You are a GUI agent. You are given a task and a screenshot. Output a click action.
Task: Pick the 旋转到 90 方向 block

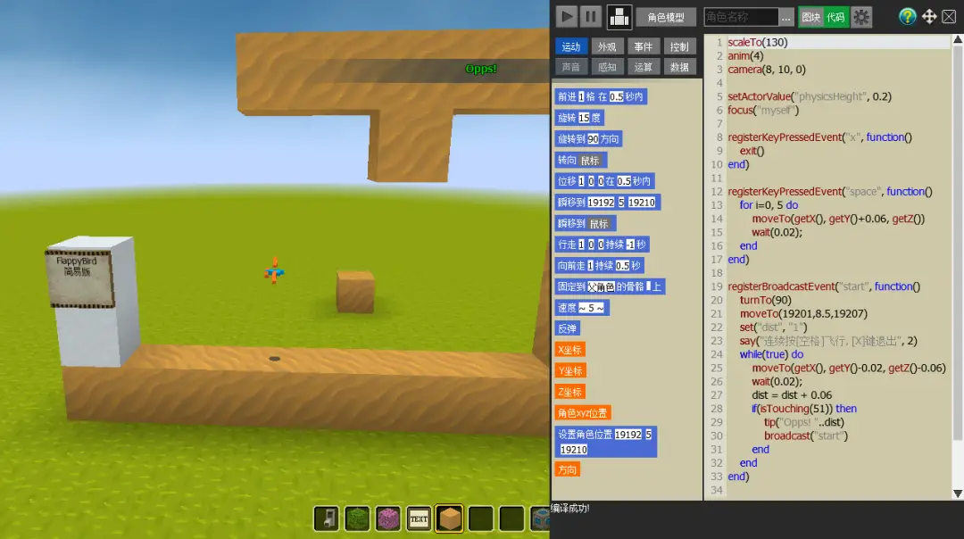point(588,139)
